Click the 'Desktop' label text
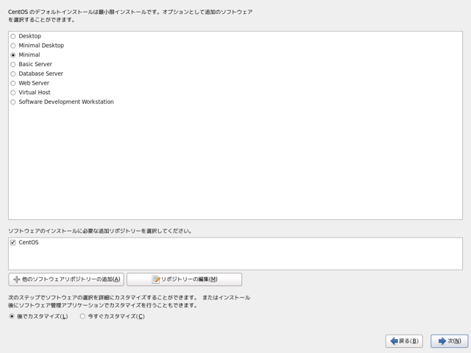The width and height of the screenshot is (471, 353). (x=29, y=36)
